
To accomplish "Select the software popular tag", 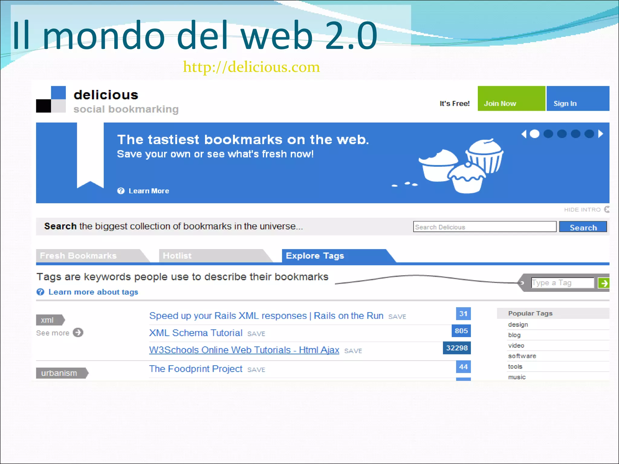I will point(522,356).
